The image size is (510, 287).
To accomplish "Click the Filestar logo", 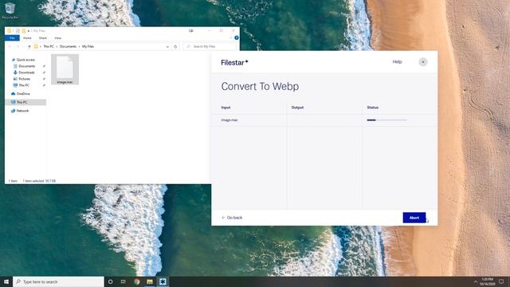I will (234, 62).
